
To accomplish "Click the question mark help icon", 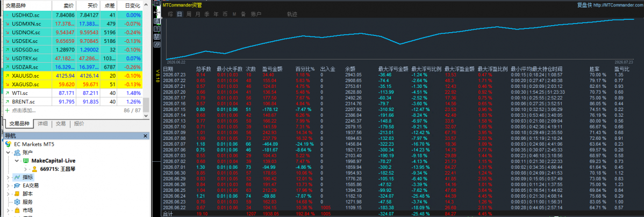I will 157,29.
